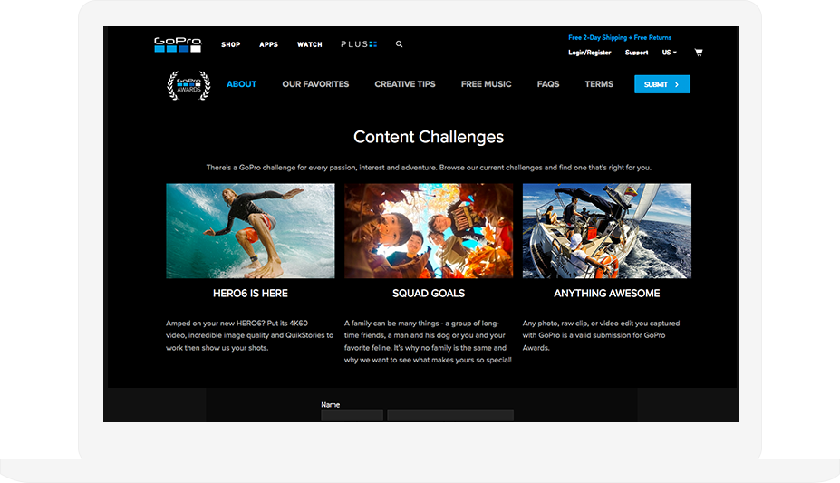Image resolution: width=840 pixels, height=483 pixels.
Task: Open the APPS menu
Action: pos(268,44)
